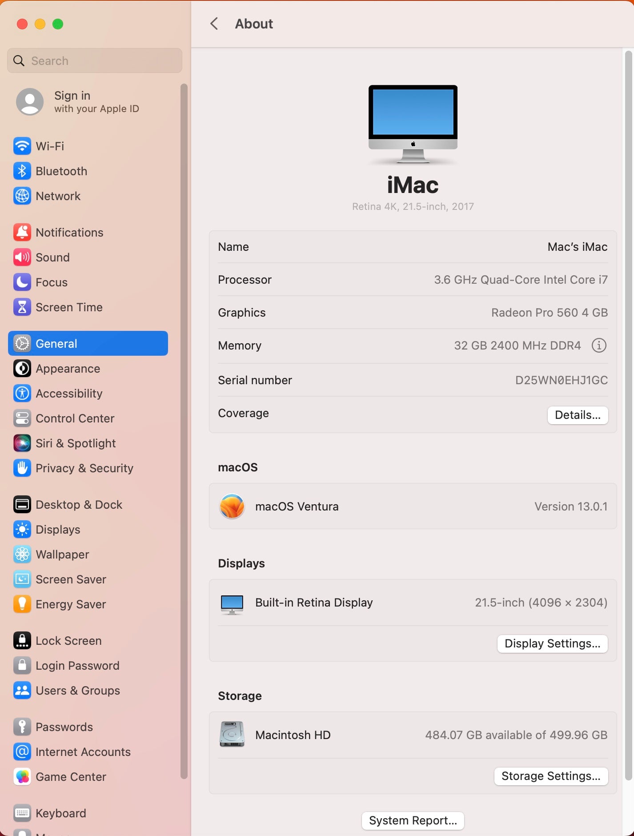
Task: Click the magnifying glass search icon
Action: (x=19, y=60)
